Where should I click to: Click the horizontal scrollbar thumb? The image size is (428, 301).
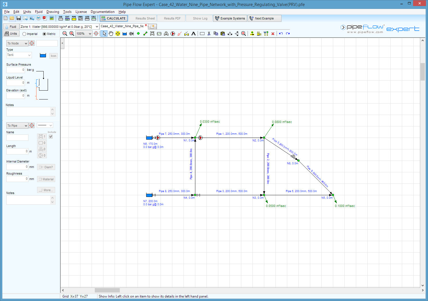click(107, 290)
